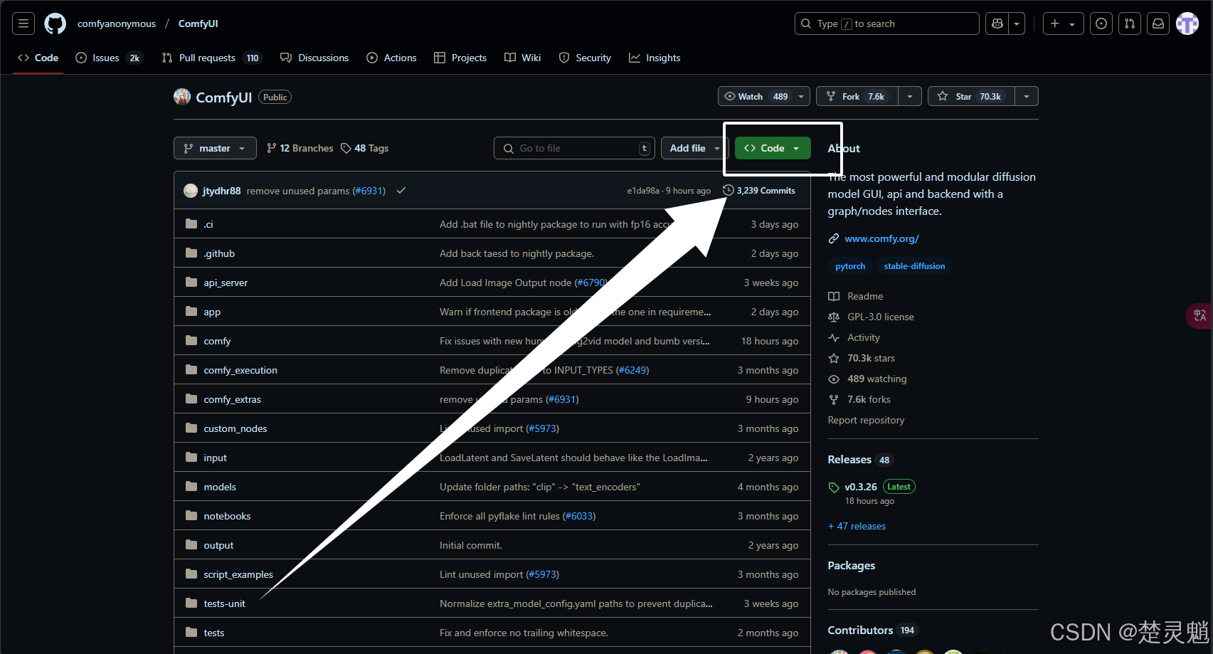Open the green Code clone dropdown
The image size is (1213, 654).
click(773, 148)
